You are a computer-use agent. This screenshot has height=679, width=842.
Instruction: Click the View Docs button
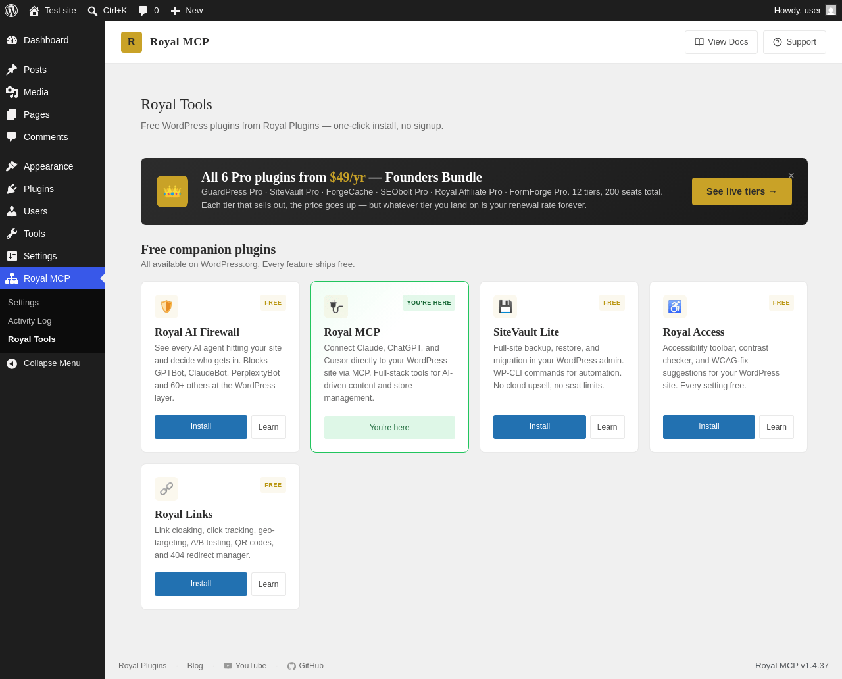pyautogui.click(x=721, y=42)
